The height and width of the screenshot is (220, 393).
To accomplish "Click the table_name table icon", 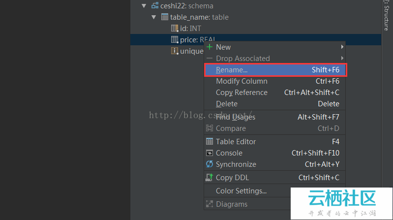I will click(165, 17).
